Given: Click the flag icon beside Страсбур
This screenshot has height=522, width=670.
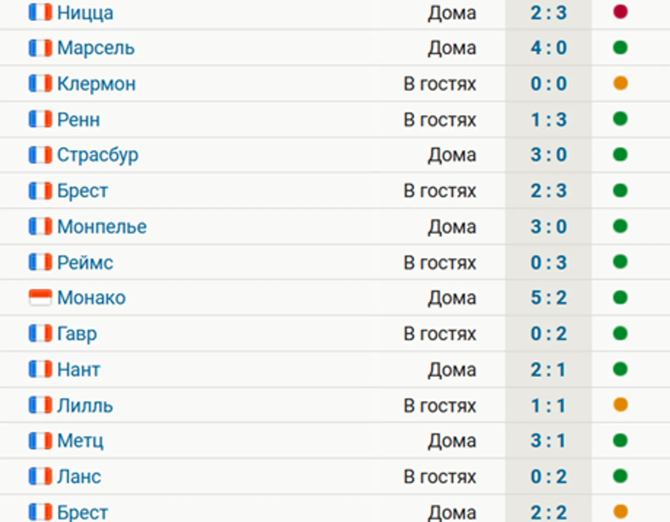Looking at the screenshot, I should [x=40, y=155].
